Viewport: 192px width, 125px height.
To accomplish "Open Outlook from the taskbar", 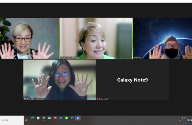I will 61,118.
